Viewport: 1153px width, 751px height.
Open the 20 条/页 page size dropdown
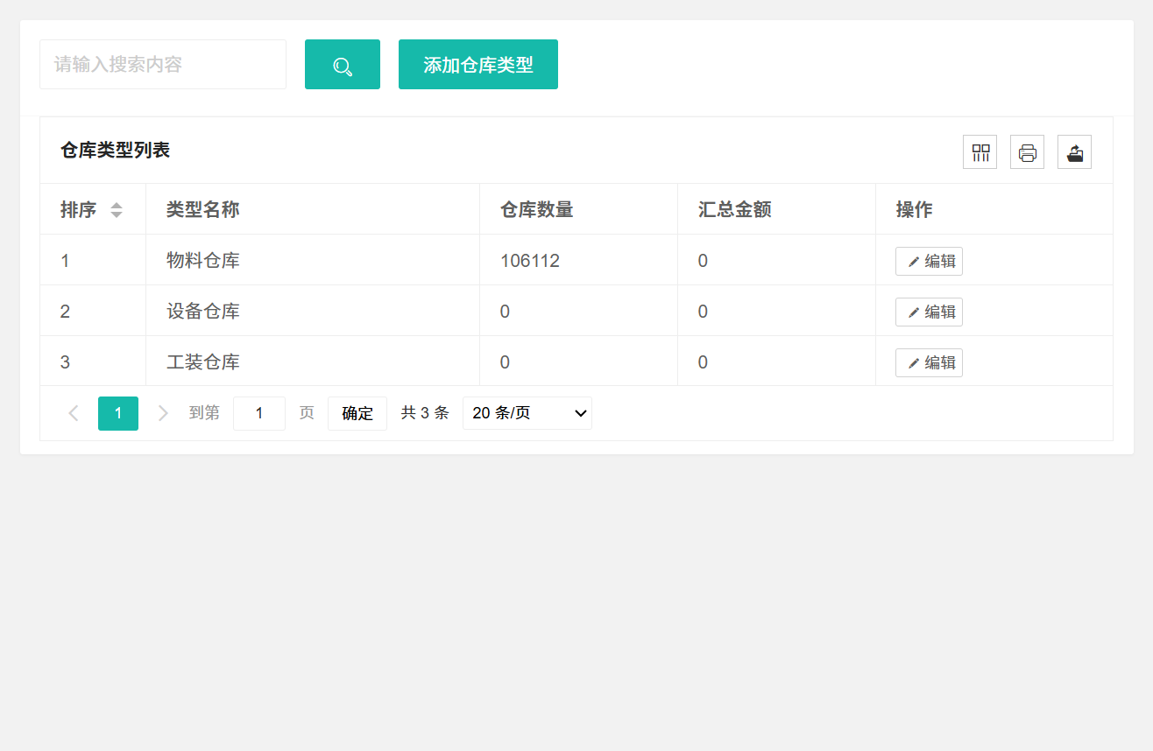(x=527, y=413)
